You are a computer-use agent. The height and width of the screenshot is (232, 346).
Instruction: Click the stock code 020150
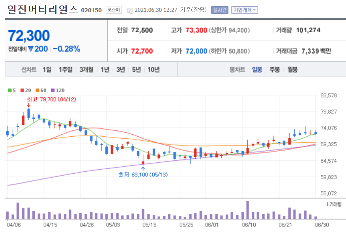click(x=92, y=10)
